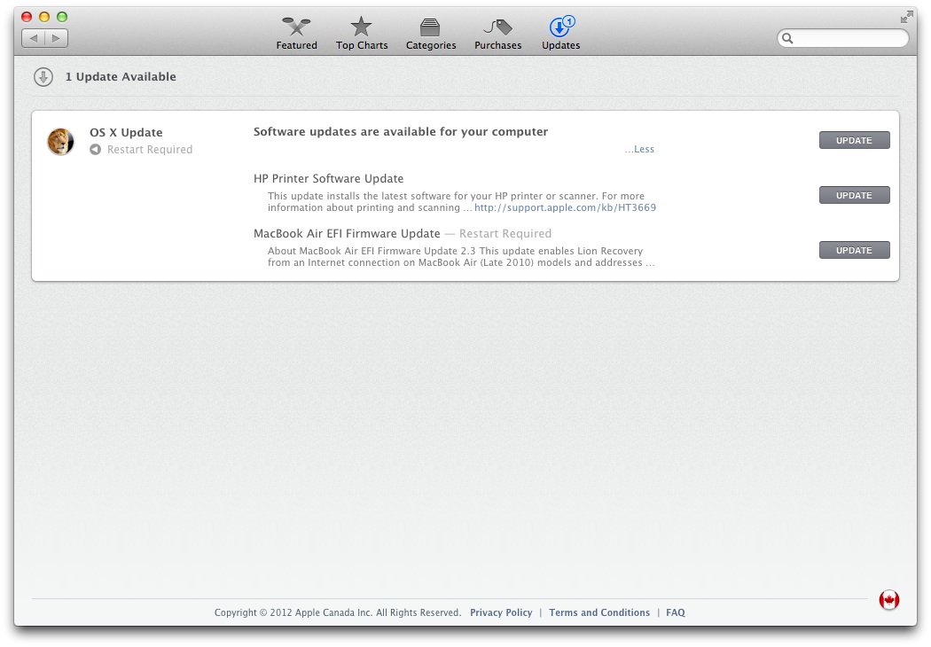
Task: Open the support.apple.com HT3669 link
Action: (566, 207)
